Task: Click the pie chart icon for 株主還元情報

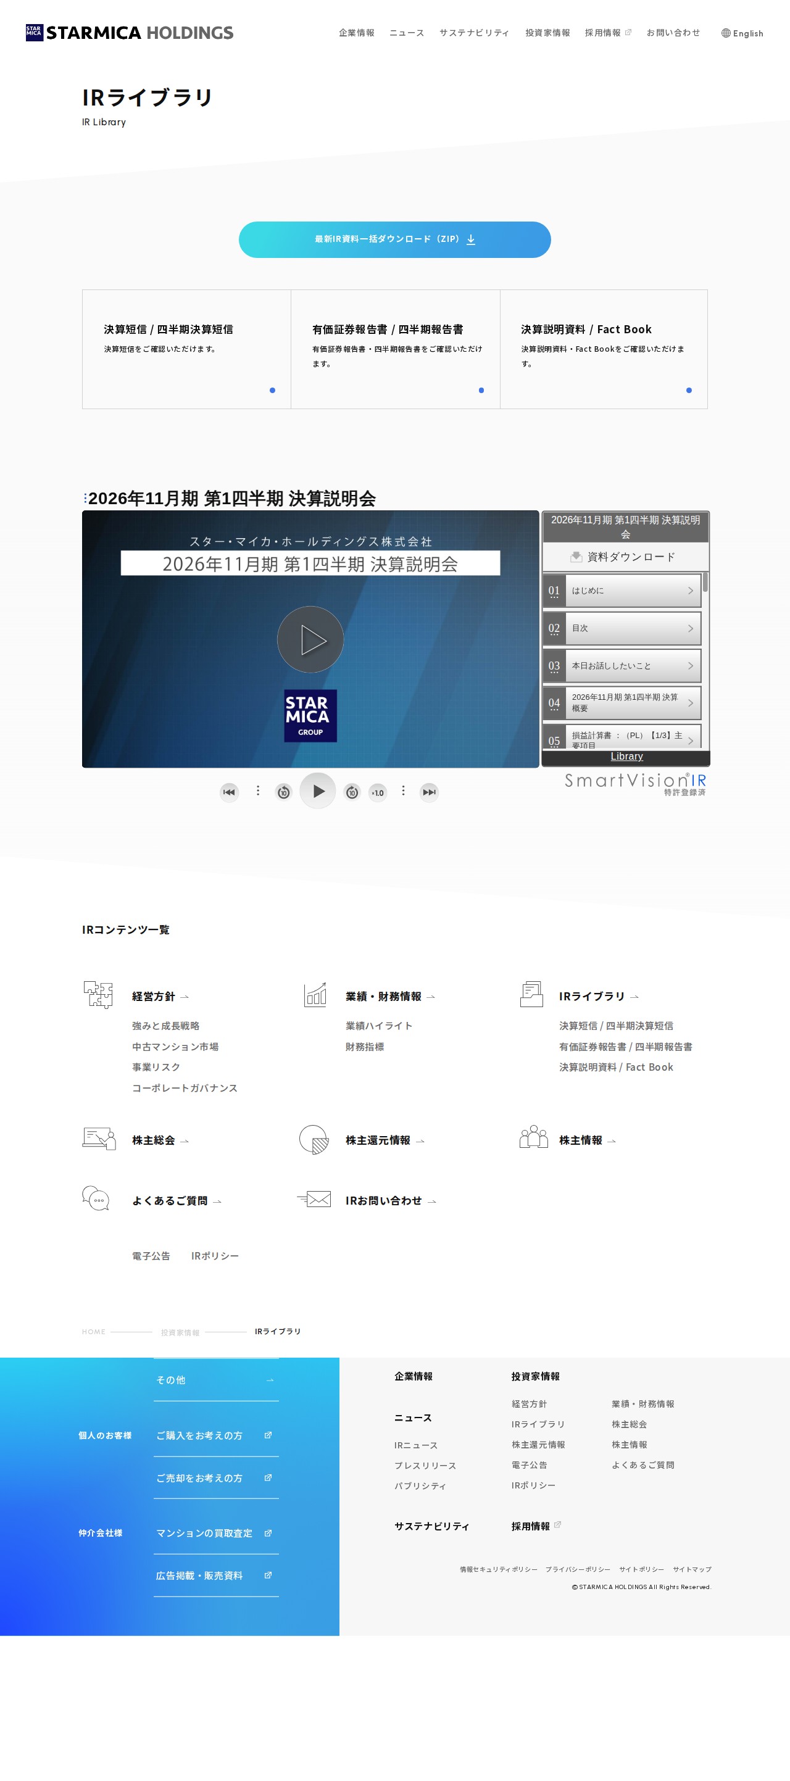Action: pos(314,1139)
